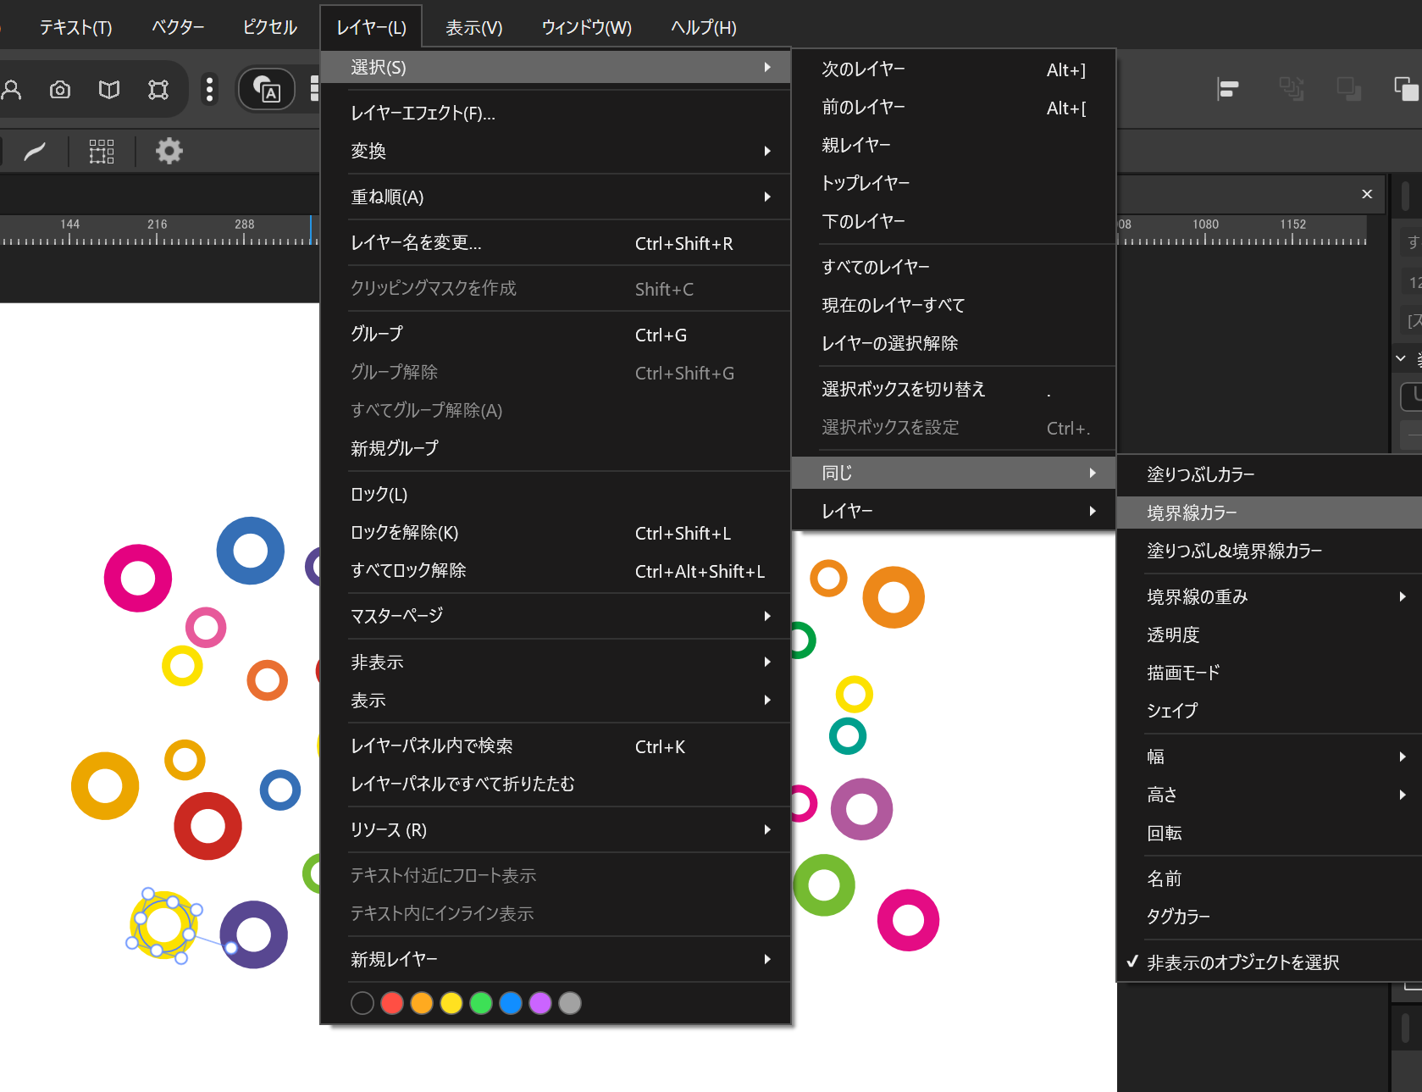Open the ヘルプ(H) menu

703,27
